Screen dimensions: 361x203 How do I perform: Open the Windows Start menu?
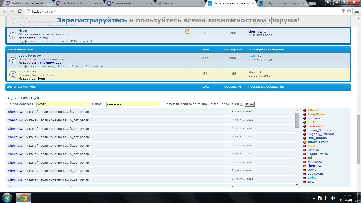click(7, 198)
